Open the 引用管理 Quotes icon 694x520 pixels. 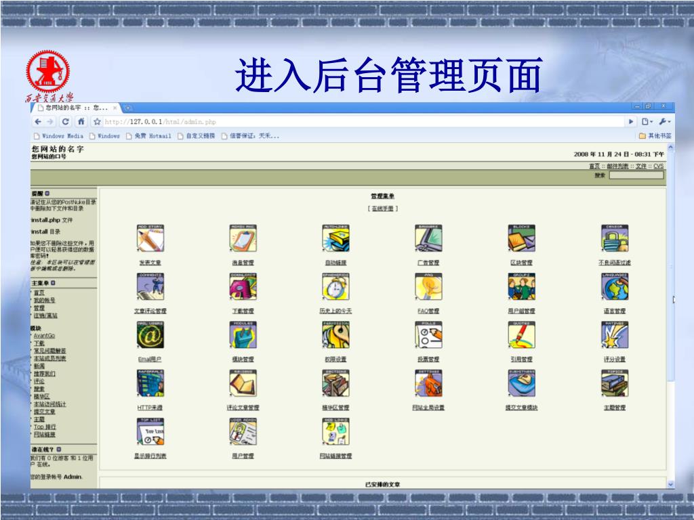tap(521, 334)
